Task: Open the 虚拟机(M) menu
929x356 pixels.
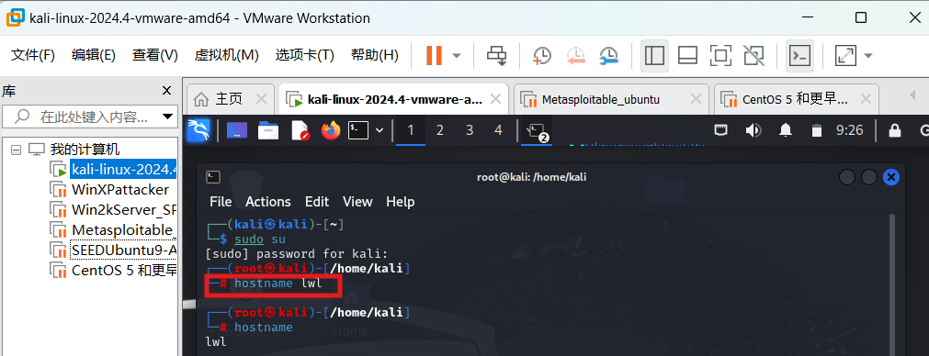Action: pos(226,56)
